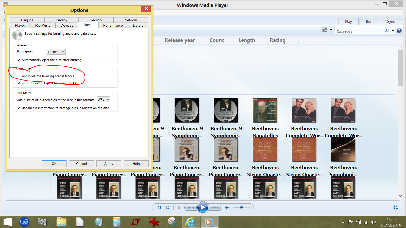Click the Action Center flag tray icon

coord(351,222)
